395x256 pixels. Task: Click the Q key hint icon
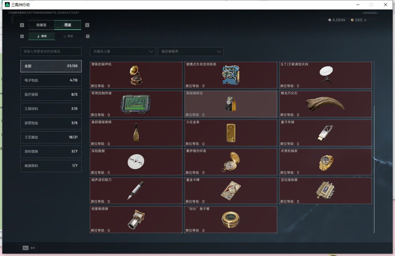[22, 25]
